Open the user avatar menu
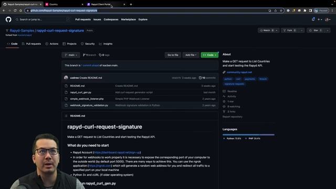This screenshot has width=336, height=189. pos(328,19)
